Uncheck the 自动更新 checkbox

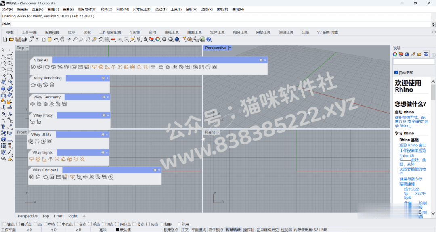pyautogui.click(x=396, y=73)
